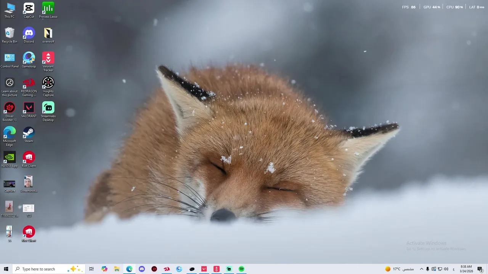Click the CPU 90% overlay readout
The height and width of the screenshot is (274, 488).
coord(454,7)
